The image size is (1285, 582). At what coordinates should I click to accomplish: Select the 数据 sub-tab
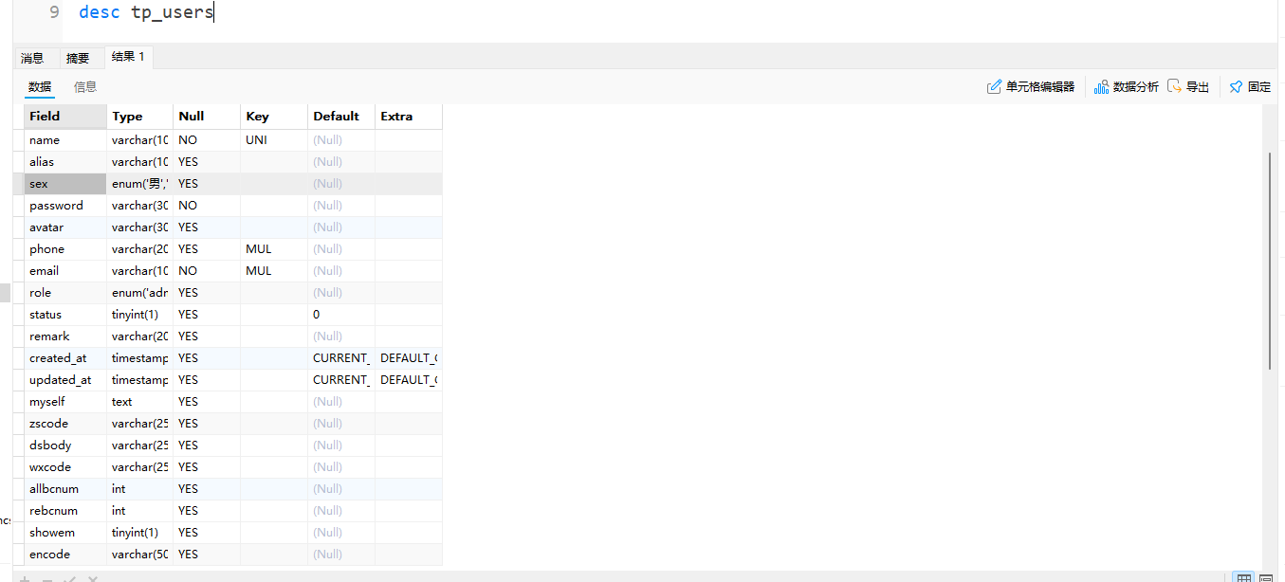tap(40, 86)
